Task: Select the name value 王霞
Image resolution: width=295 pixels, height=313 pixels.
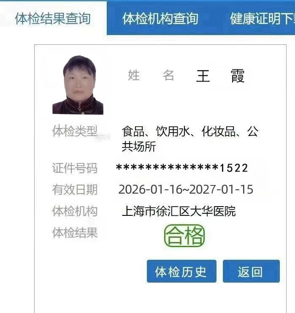Action: coord(220,76)
